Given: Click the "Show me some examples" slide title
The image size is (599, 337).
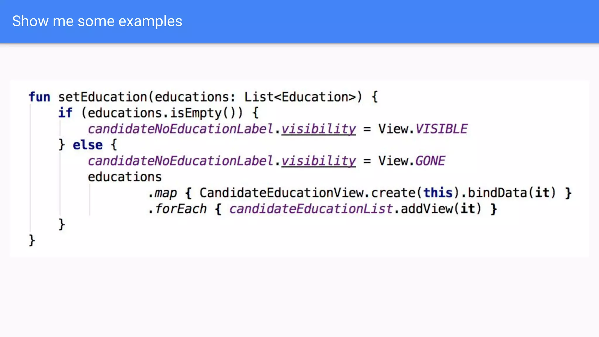Looking at the screenshot, I should [97, 21].
